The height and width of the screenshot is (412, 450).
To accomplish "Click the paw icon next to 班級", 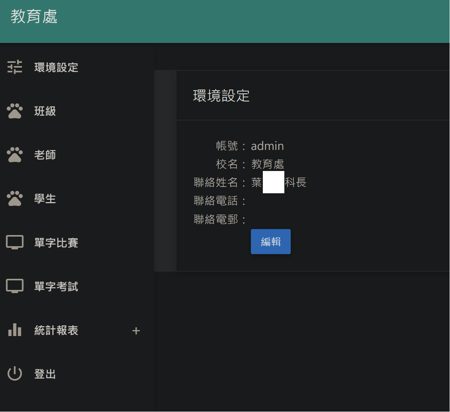I will tap(15, 111).
